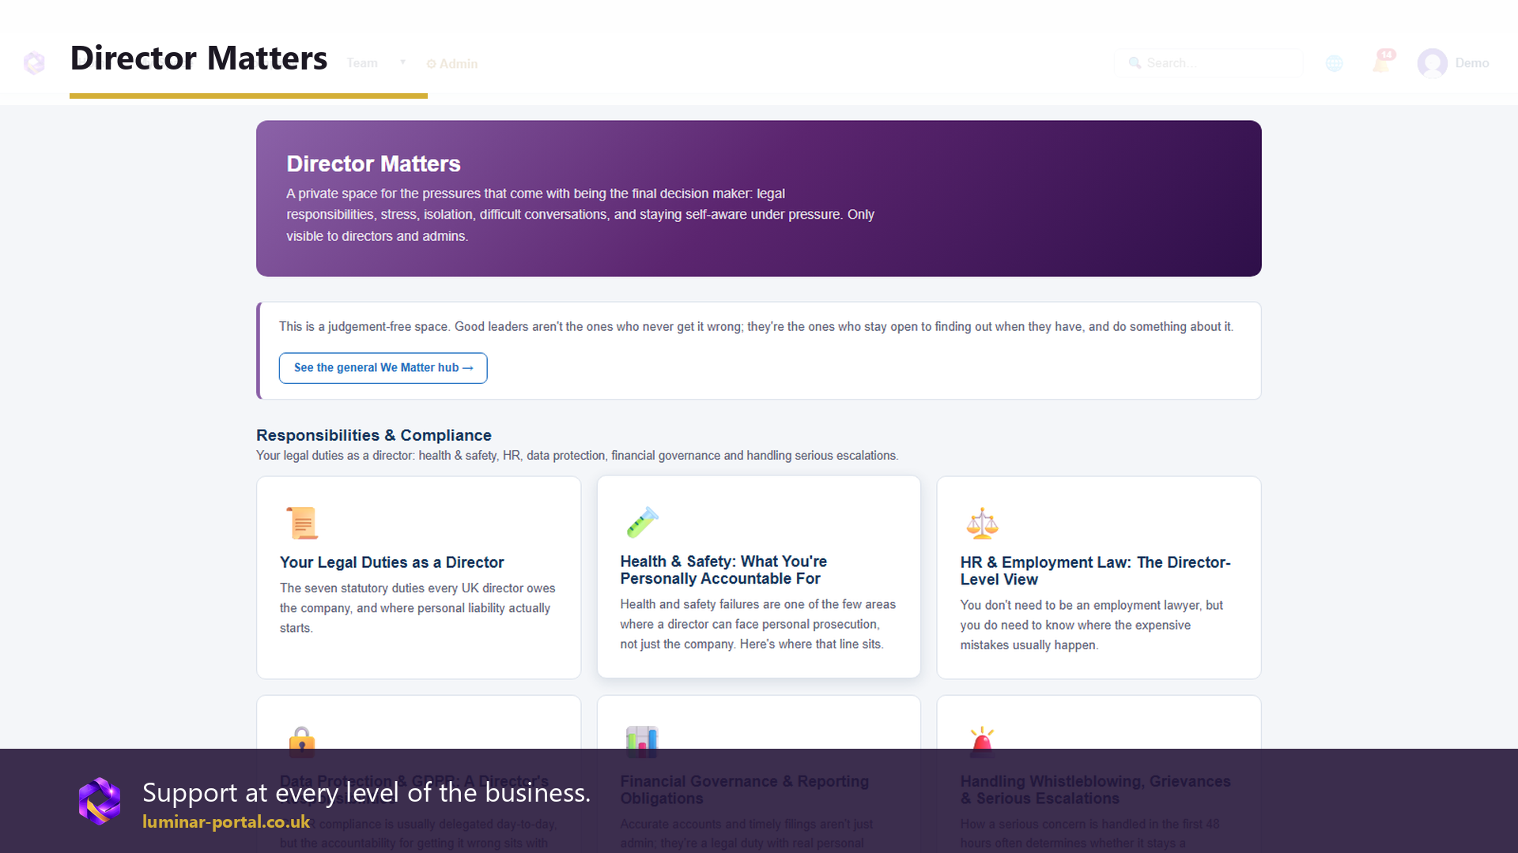Open the globe language icon
1518x853 pixels.
coord(1335,63)
